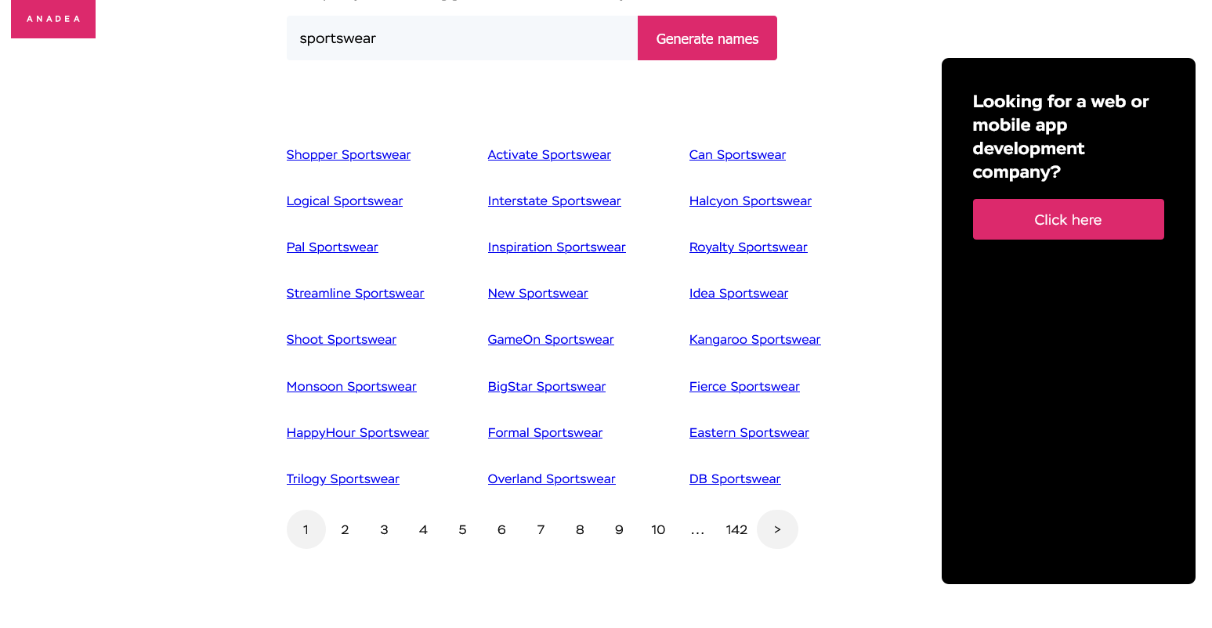Select current page 1 indicator
Viewport: 1212px width, 628px height.
coord(306,529)
